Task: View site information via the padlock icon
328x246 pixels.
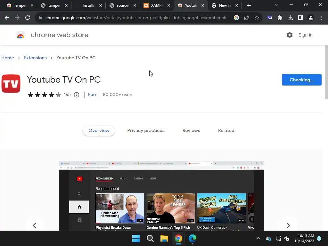Action: pyautogui.click(x=40, y=18)
